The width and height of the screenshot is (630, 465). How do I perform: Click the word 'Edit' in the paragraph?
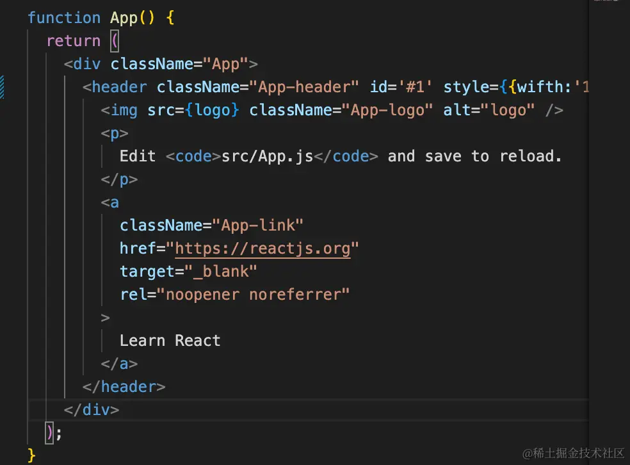[x=138, y=156]
